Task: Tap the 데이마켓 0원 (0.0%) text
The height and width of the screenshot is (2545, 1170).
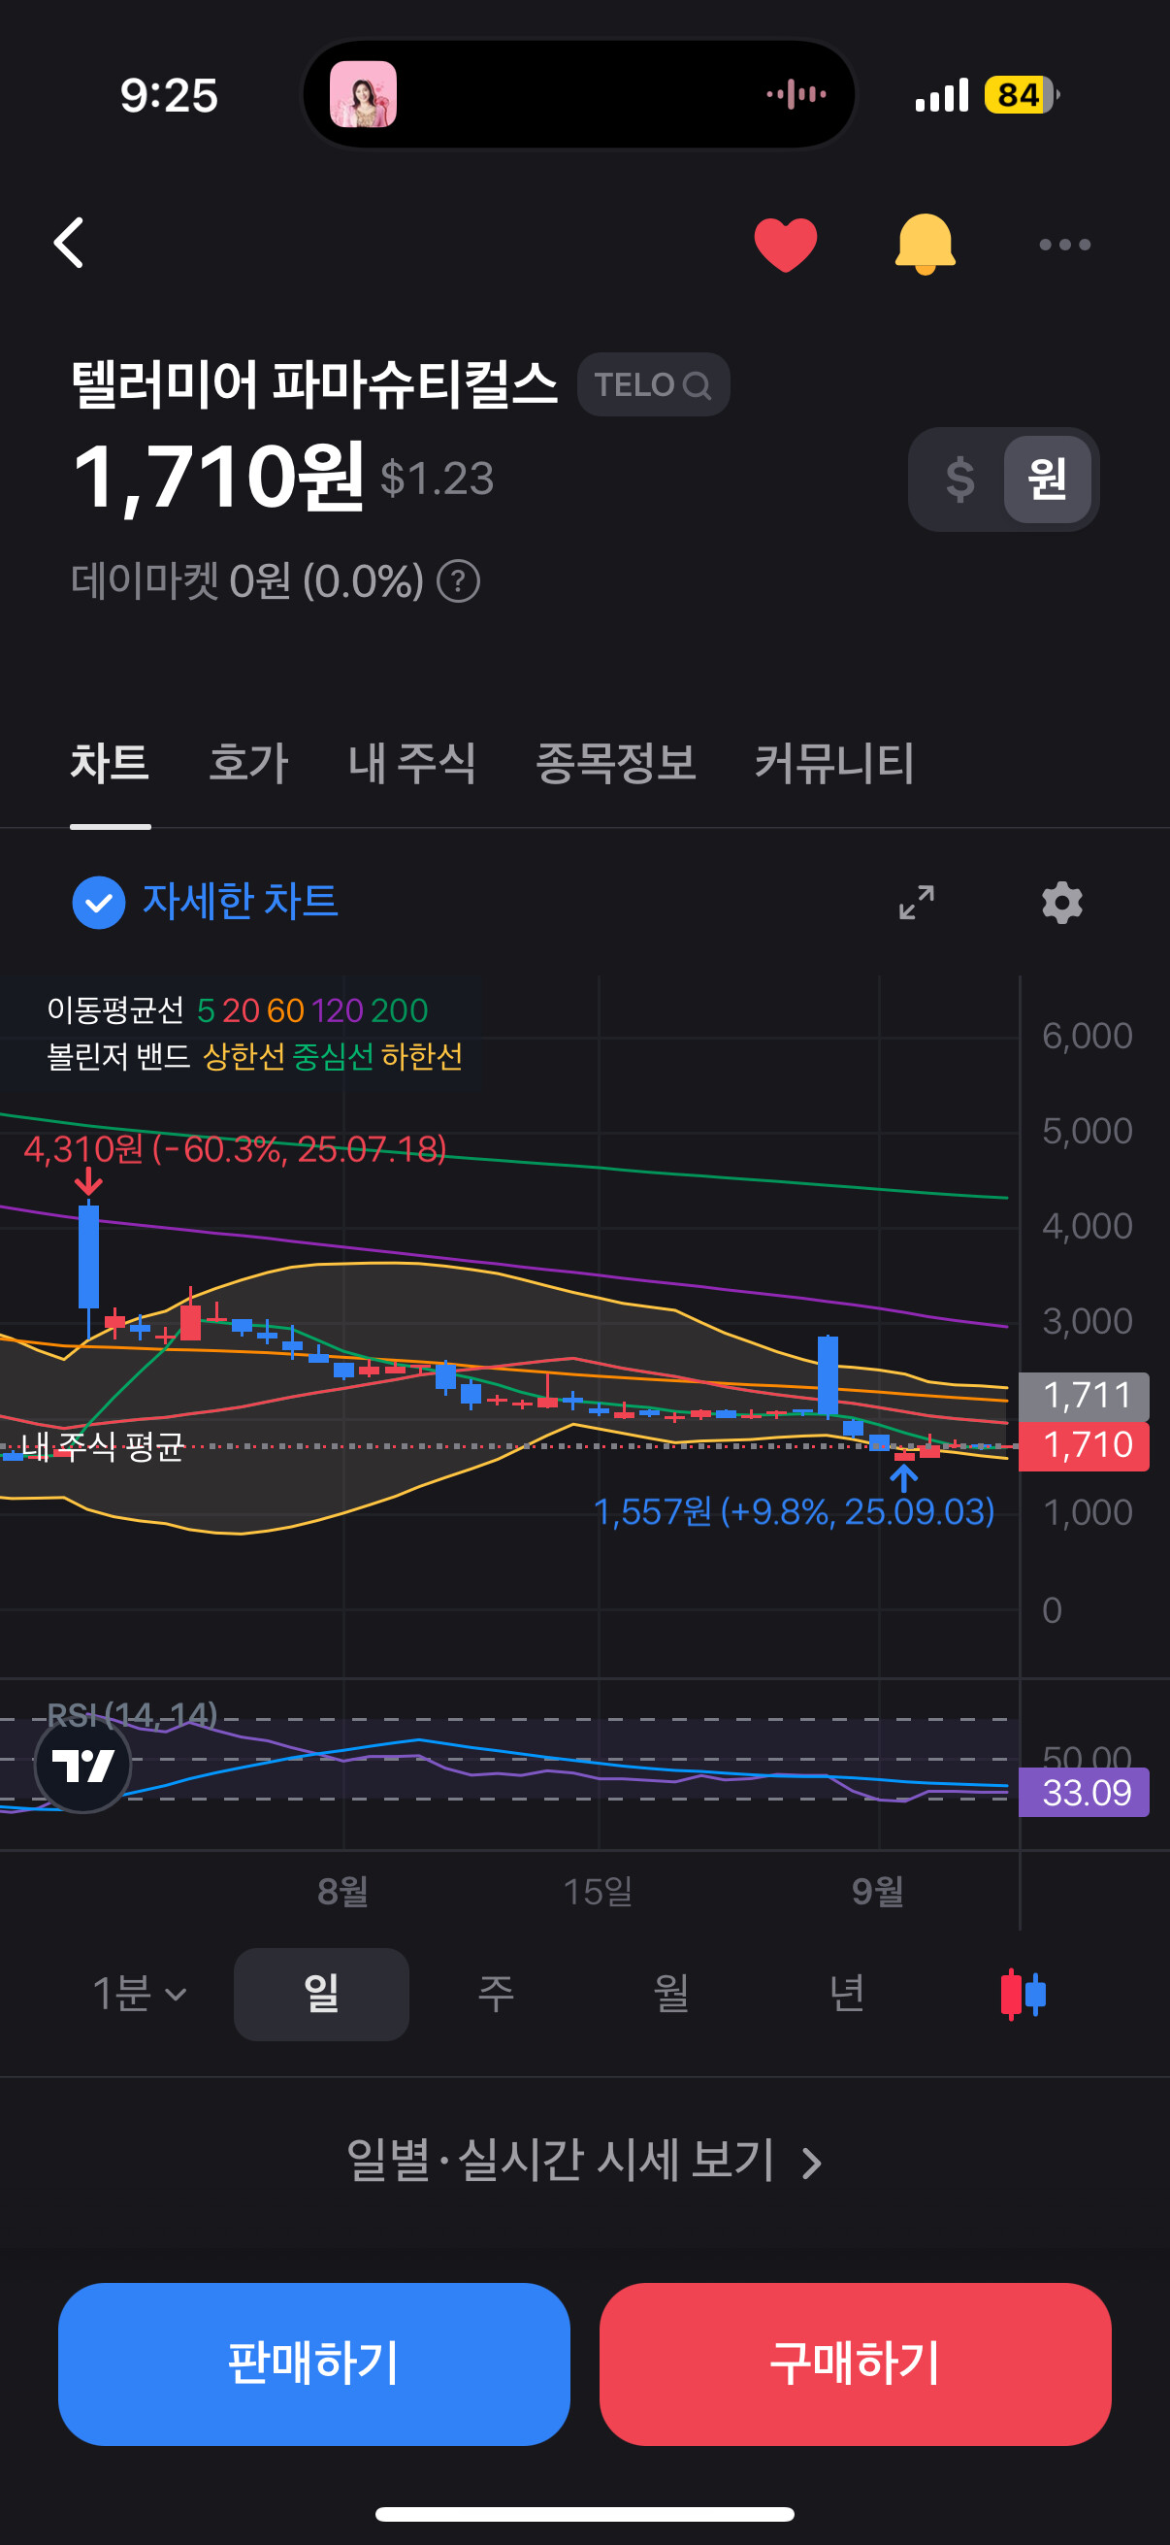Action: coord(247,580)
